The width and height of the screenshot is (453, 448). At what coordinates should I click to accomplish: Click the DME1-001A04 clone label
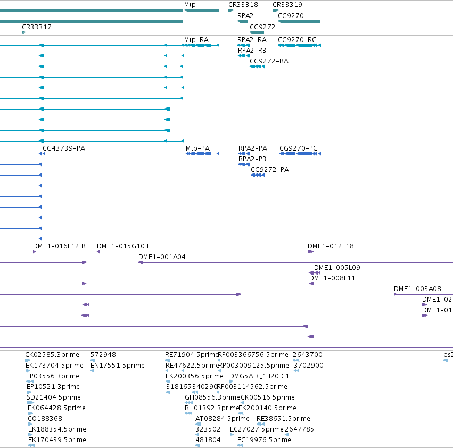pyautogui.click(x=162, y=257)
